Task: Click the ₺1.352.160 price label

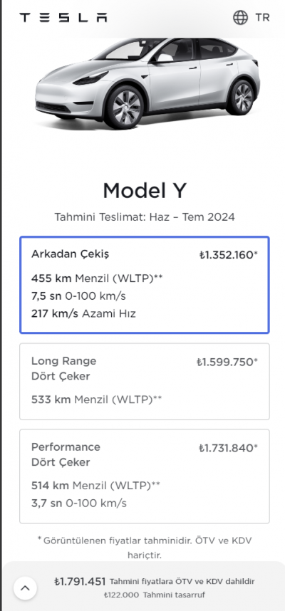Action: (x=229, y=255)
